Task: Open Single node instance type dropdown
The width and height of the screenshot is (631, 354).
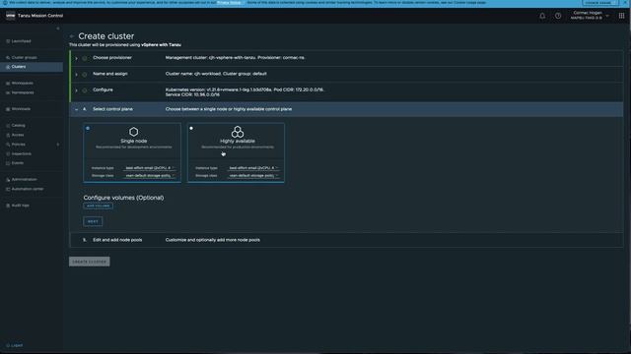Action: click(150, 168)
